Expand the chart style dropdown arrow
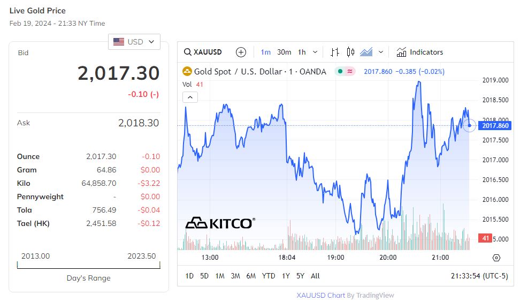This screenshot has width=520, height=302. (381, 52)
